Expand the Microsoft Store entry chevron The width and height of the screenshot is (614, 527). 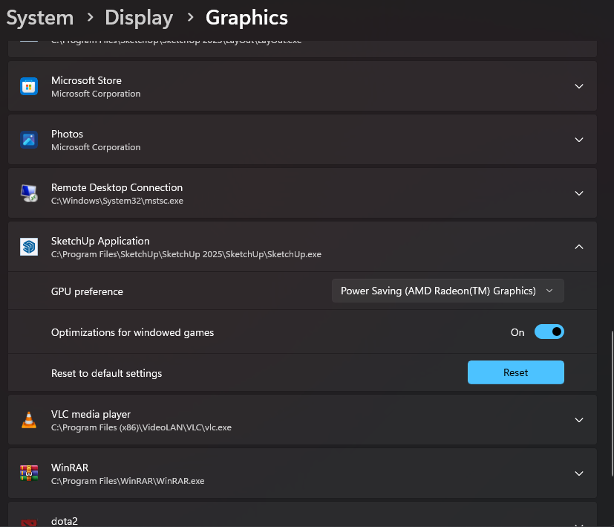click(579, 86)
